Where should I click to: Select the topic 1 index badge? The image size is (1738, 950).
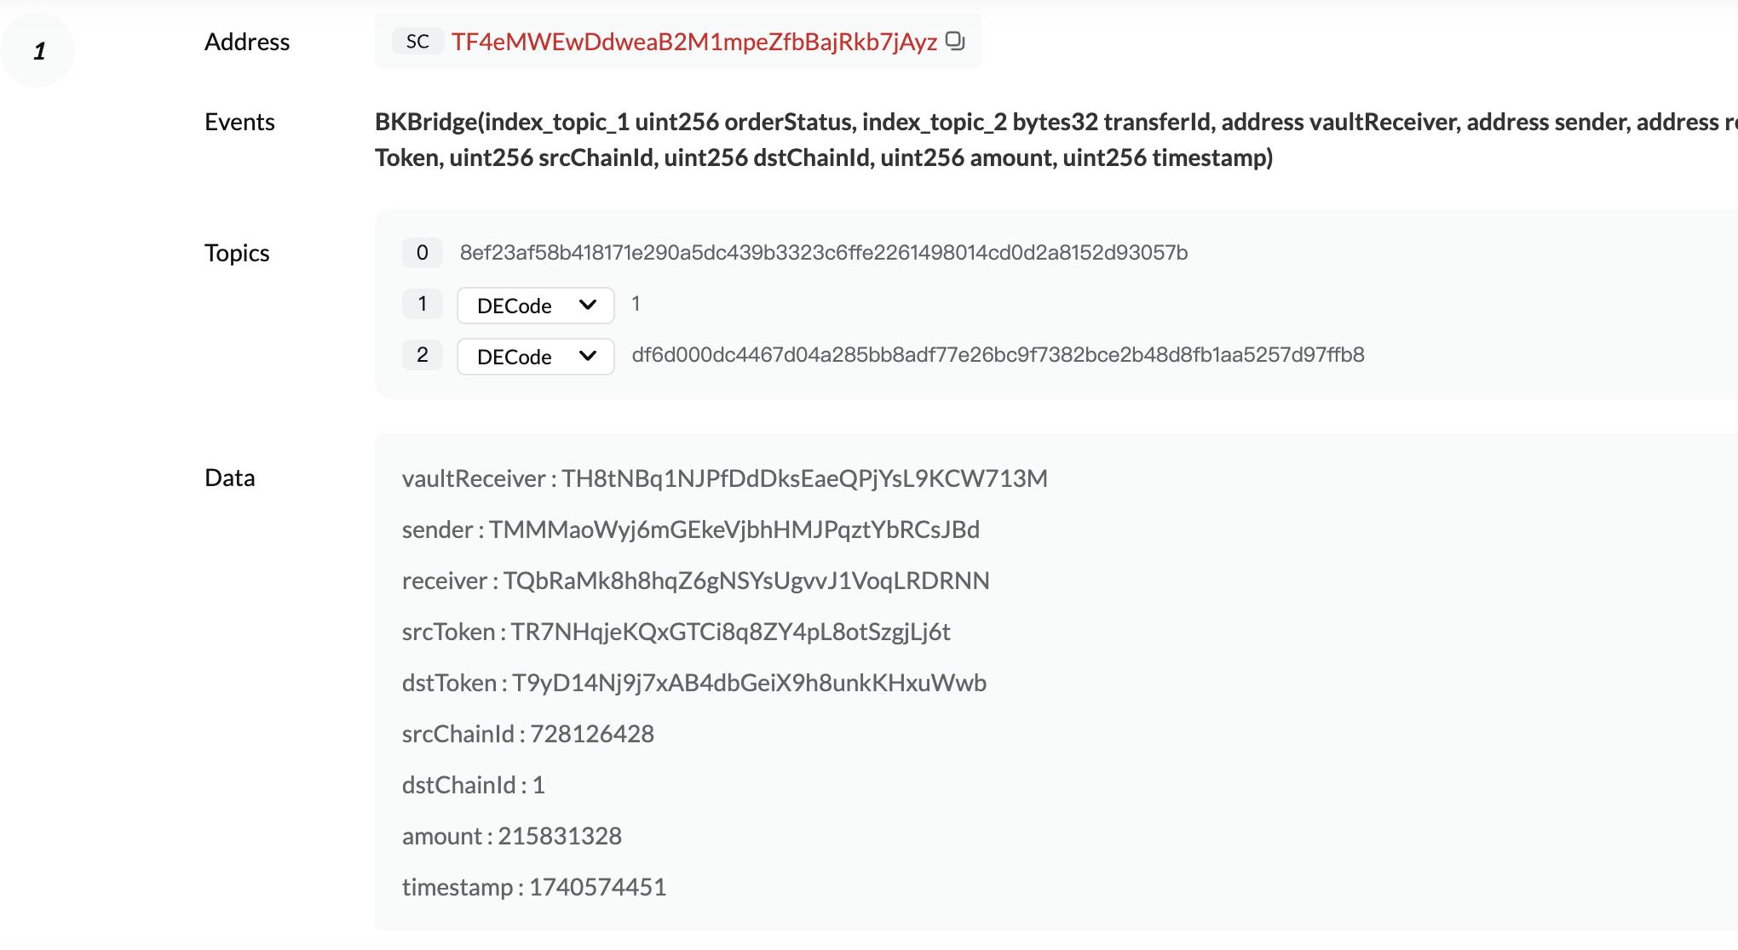422,304
